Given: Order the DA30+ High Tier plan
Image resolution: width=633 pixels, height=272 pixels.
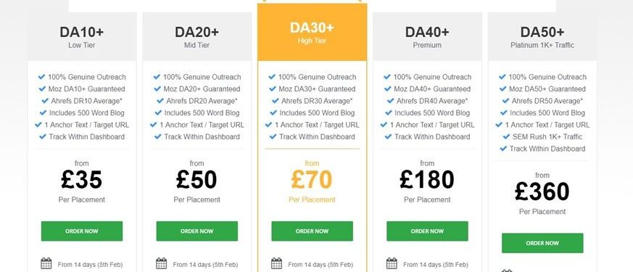Looking at the screenshot, I should [312, 231].
